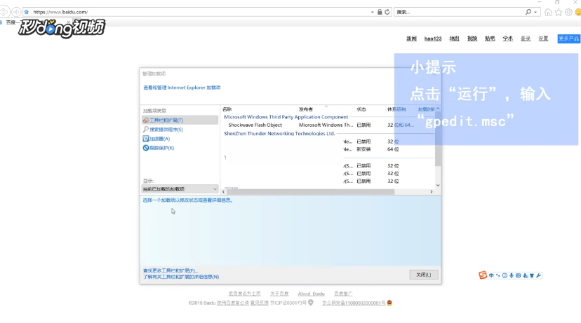Select 工具栏和扩展(T) add-on type
The height and width of the screenshot is (323, 581).
tap(180, 121)
